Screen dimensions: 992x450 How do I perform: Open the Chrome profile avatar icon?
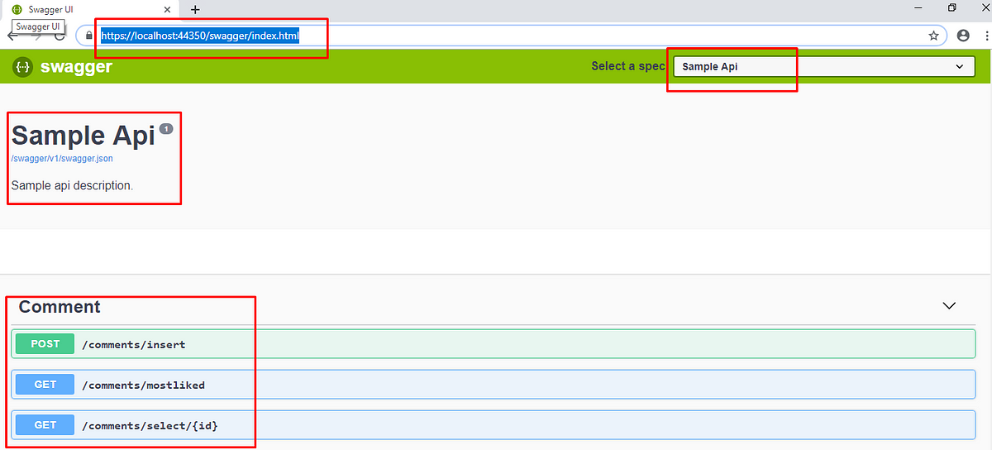point(963,36)
